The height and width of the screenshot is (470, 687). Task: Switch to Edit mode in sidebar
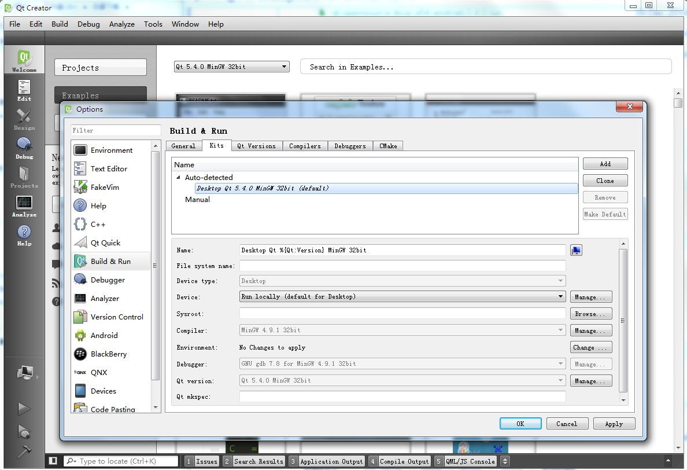point(24,90)
